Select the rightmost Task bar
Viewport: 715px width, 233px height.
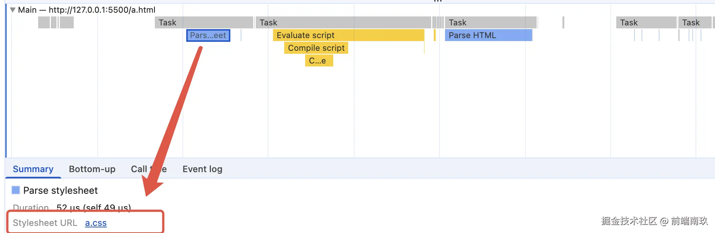[694, 23]
